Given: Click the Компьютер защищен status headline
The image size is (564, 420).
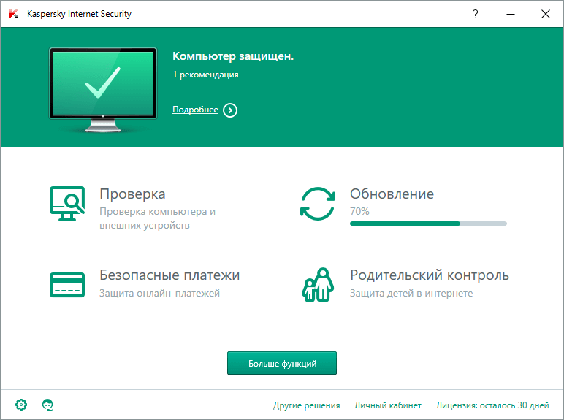Looking at the screenshot, I should tap(233, 56).
